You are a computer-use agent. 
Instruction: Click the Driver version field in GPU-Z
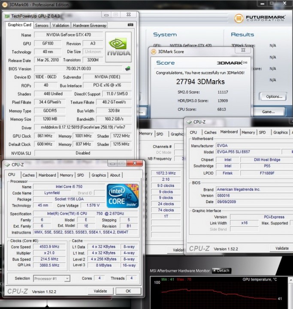tap(83, 127)
